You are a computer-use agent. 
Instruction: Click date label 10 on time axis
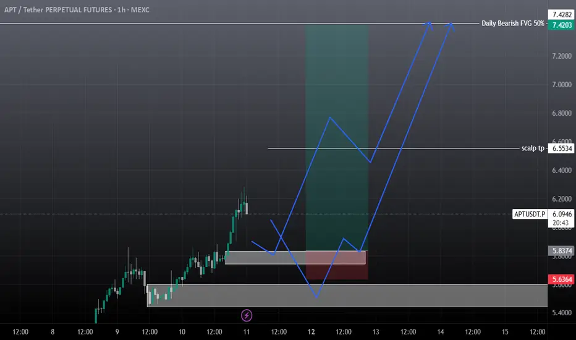click(x=182, y=332)
